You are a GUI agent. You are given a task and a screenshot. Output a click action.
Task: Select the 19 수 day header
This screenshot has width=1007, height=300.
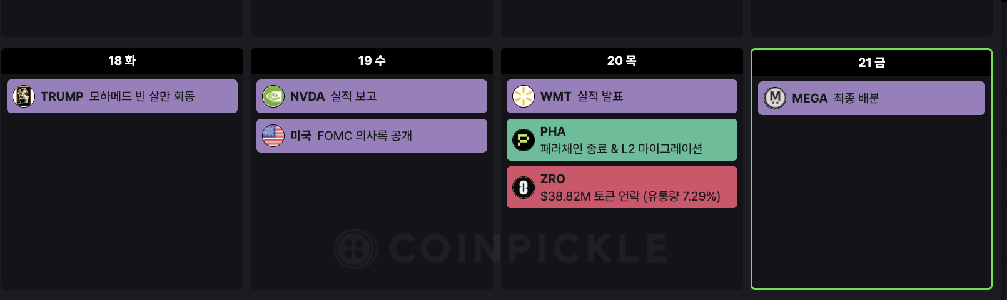pyautogui.click(x=372, y=61)
